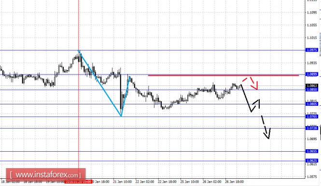321x186 pixels.
Task: Click the black dashed downward arrow
Action: [x=265, y=128]
